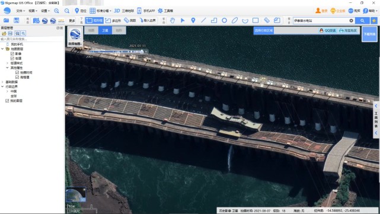Click the 淘宝购买 link

coord(348,31)
